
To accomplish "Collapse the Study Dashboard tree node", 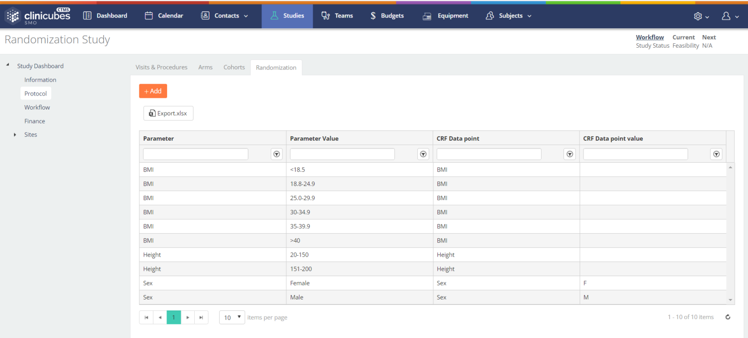I will [x=8, y=66].
